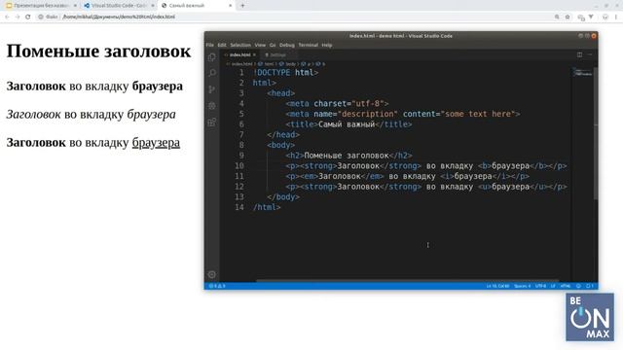This screenshot has height=350, width=623.
Task: Click the browser address bar URL
Action: click(119, 17)
